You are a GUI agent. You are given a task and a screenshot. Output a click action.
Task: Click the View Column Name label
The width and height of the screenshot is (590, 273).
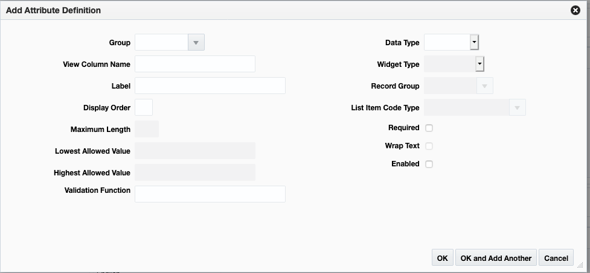(97, 64)
